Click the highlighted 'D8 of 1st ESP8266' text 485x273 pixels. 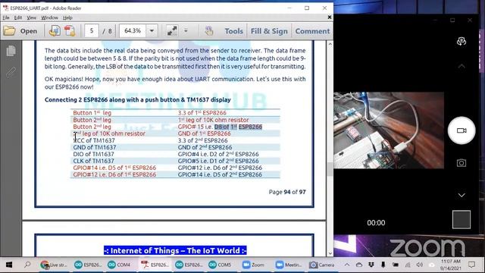[238, 127]
